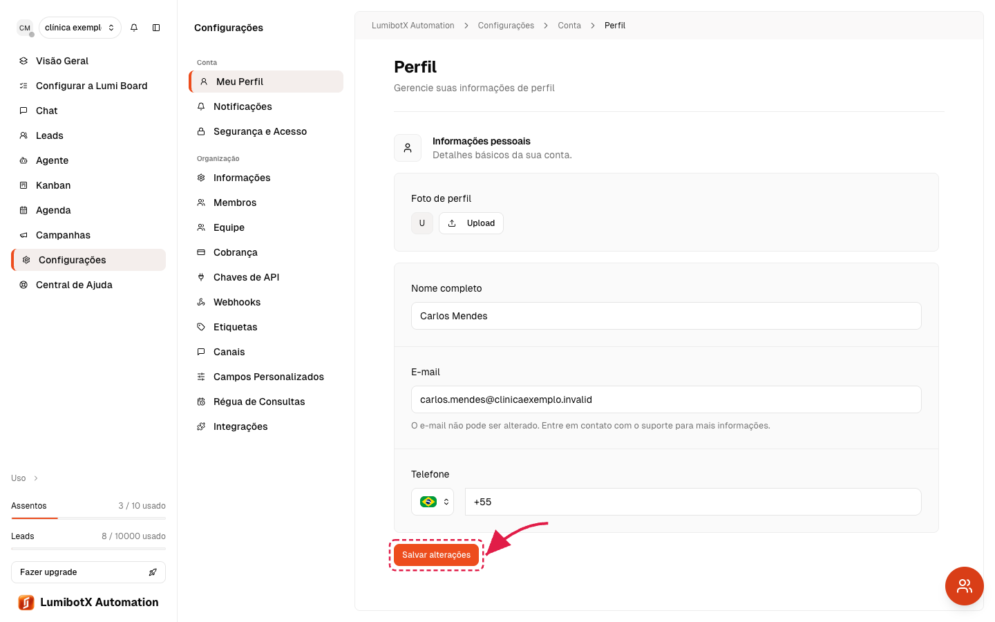Select Equipe in settings menu
The height and width of the screenshot is (622, 995).
[266, 227]
